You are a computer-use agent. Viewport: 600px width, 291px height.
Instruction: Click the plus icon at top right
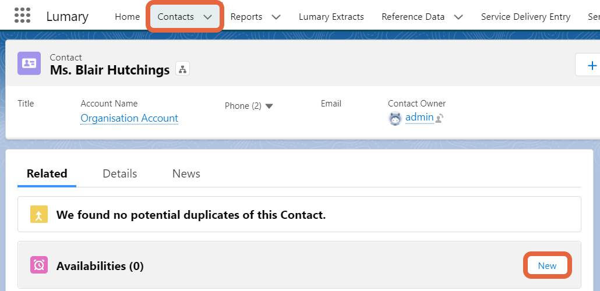(x=592, y=65)
